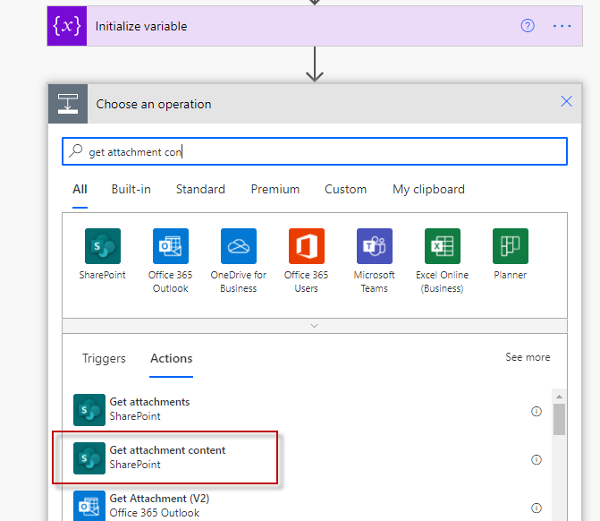Select the Planner connector icon
The width and height of the screenshot is (600, 521).
click(x=511, y=246)
